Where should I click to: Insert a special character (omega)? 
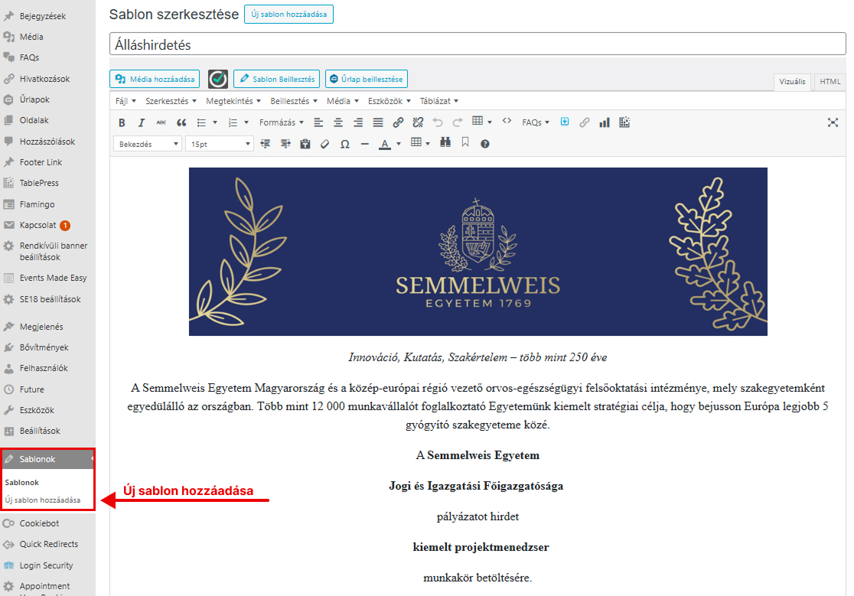pyautogui.click(x=345, y=145)
